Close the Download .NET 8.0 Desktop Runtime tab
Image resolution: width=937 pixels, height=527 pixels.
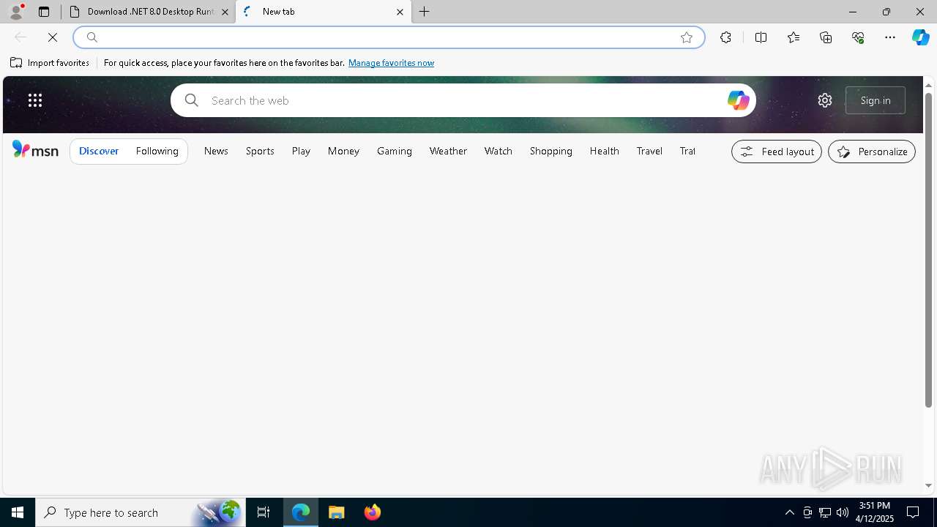click(225, 12)
